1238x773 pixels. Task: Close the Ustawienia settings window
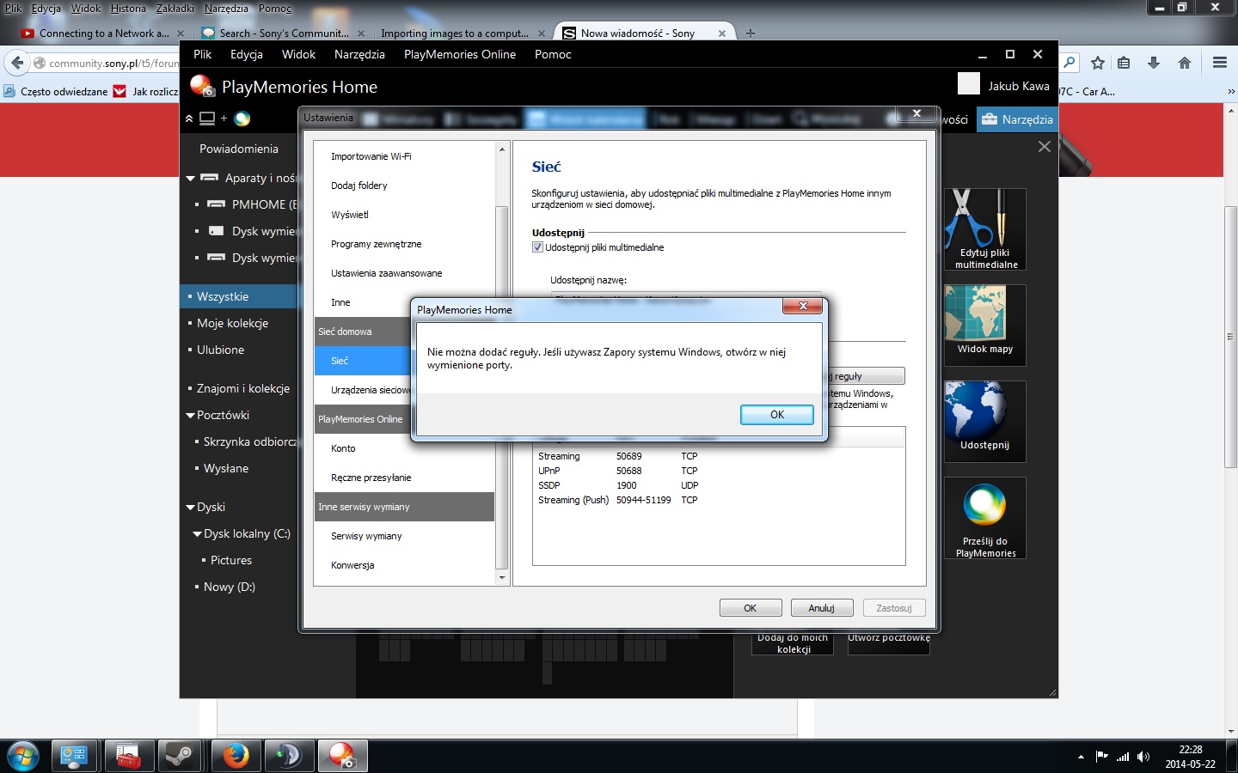[x=916, y=113]
